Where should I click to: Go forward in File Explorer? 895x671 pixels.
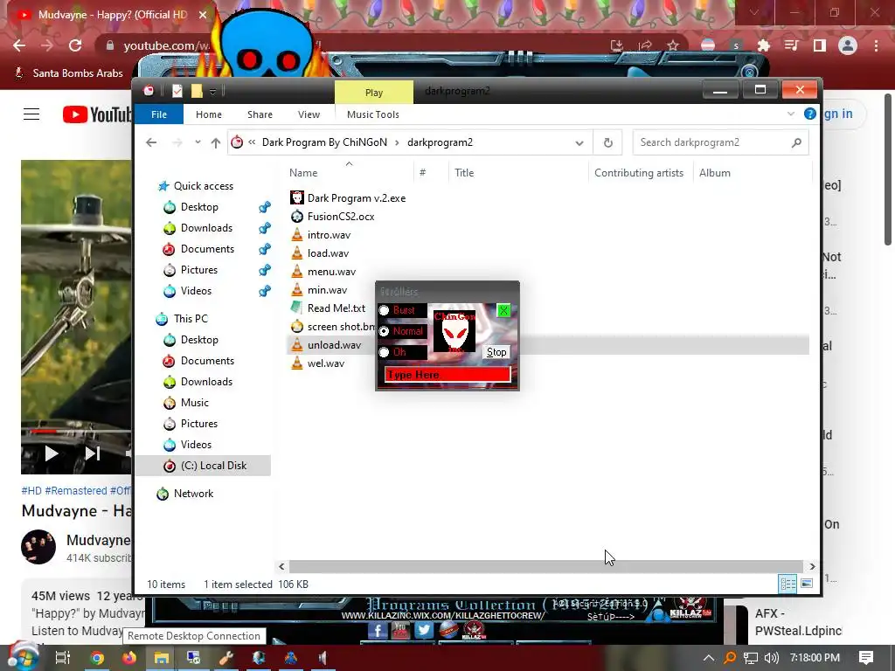click(x=177, y=142)
